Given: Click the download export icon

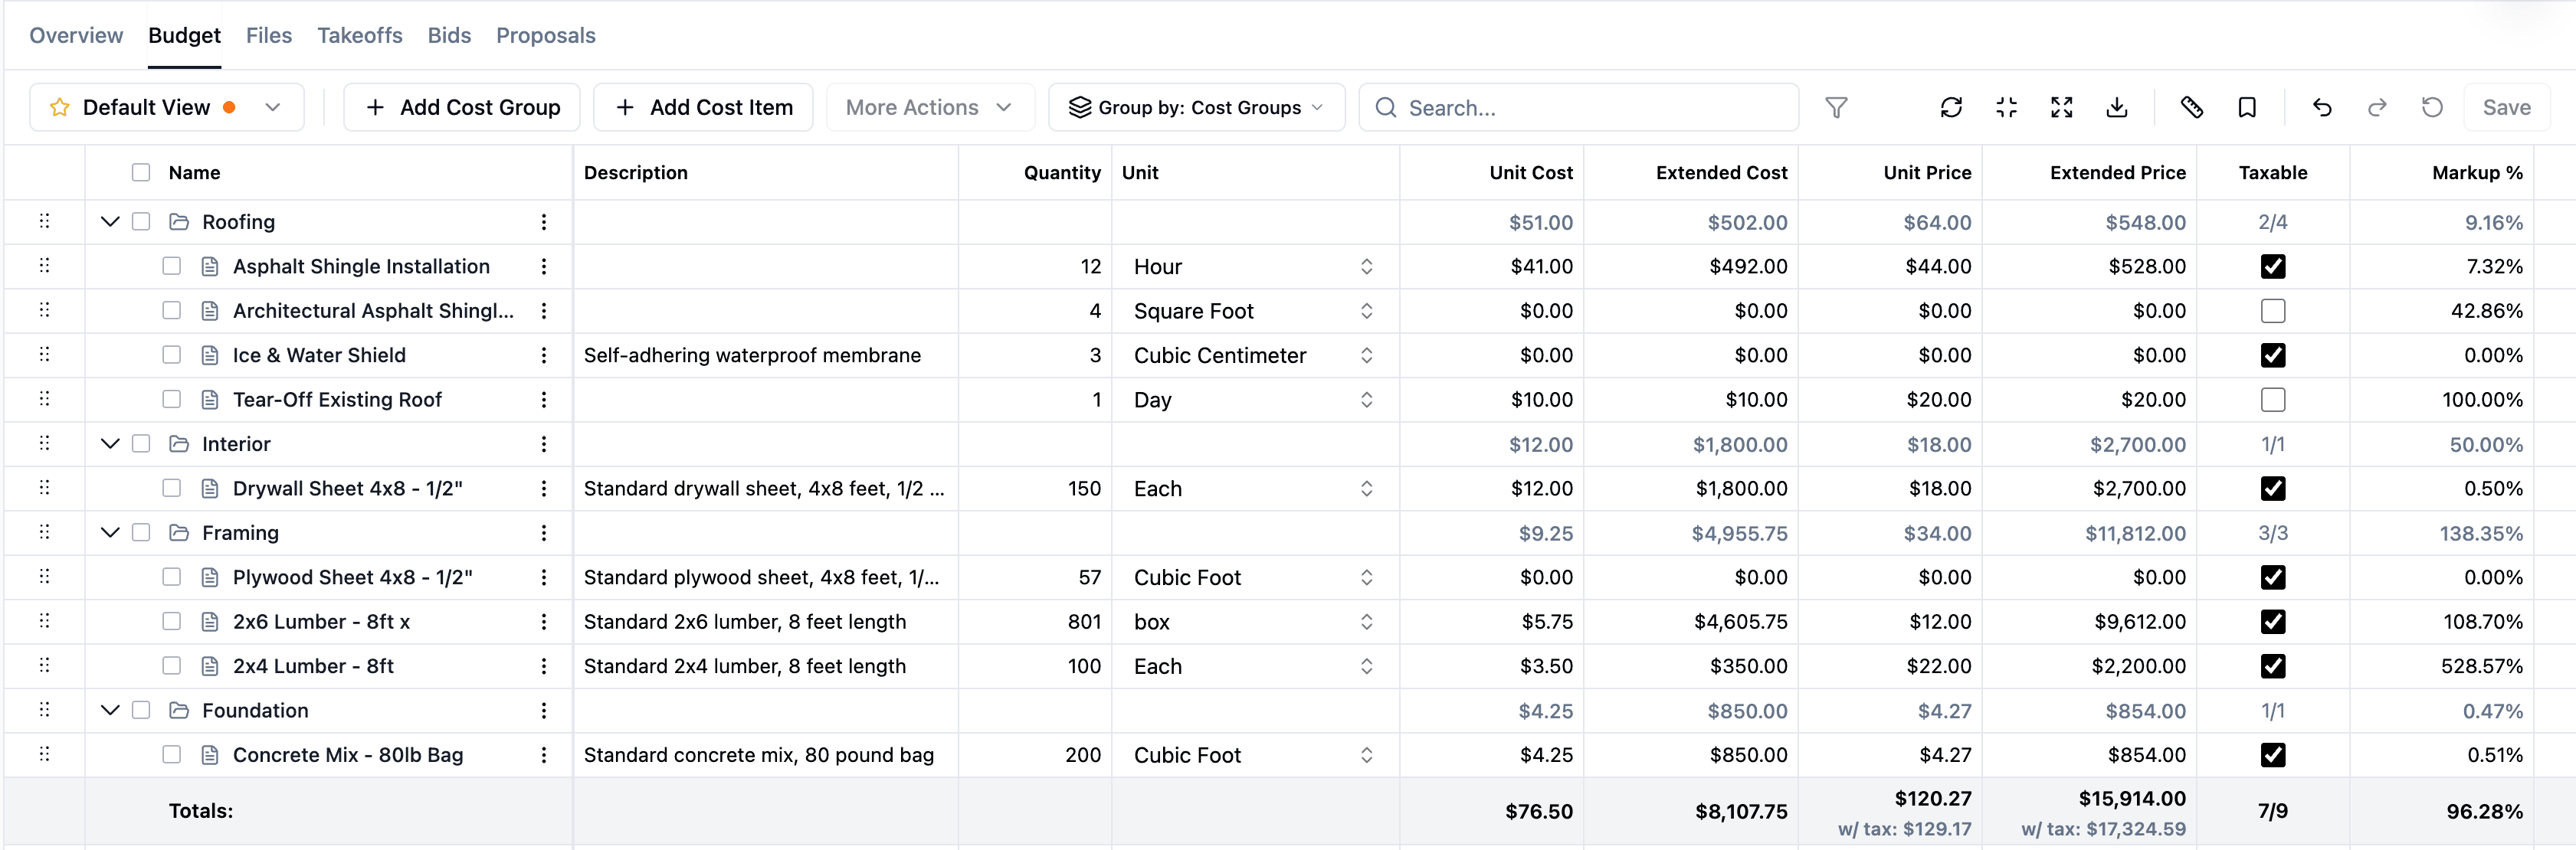Looking at the screenshot, I should 2117,107.
